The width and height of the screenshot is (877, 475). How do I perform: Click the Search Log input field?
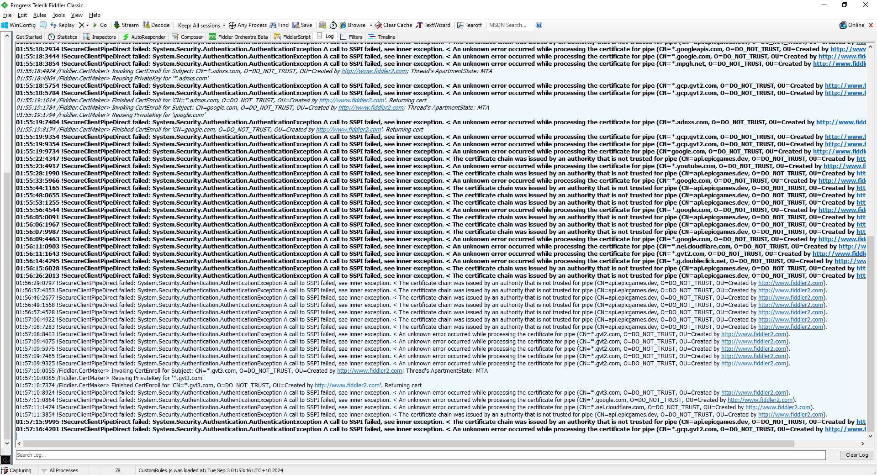coord(421,455)
